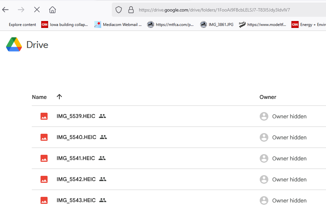Open the IMG_3861.JPG bookmark
Screen dimensions: 326x210
coord(217,25)
